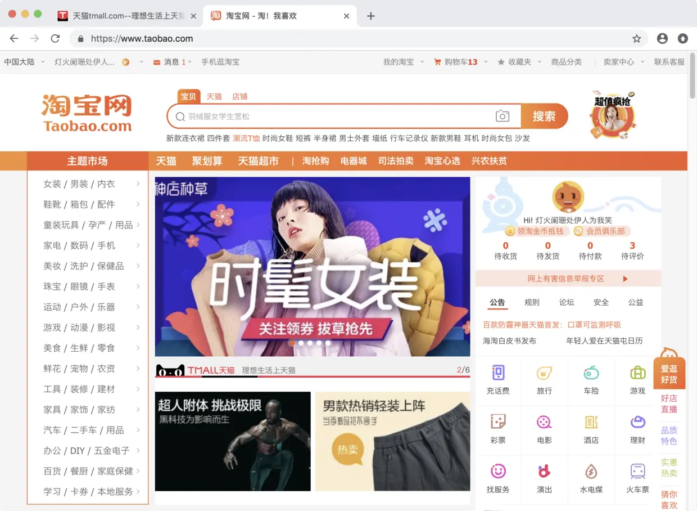Viewport: 697px width, 511px height.
Task: Expand the 女装 / 男装 / 内衣 category arrow
Action: click(x=138, y=183)
